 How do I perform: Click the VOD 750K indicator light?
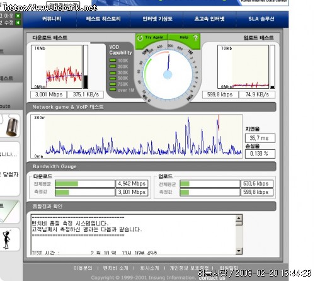tap(113, 84)
